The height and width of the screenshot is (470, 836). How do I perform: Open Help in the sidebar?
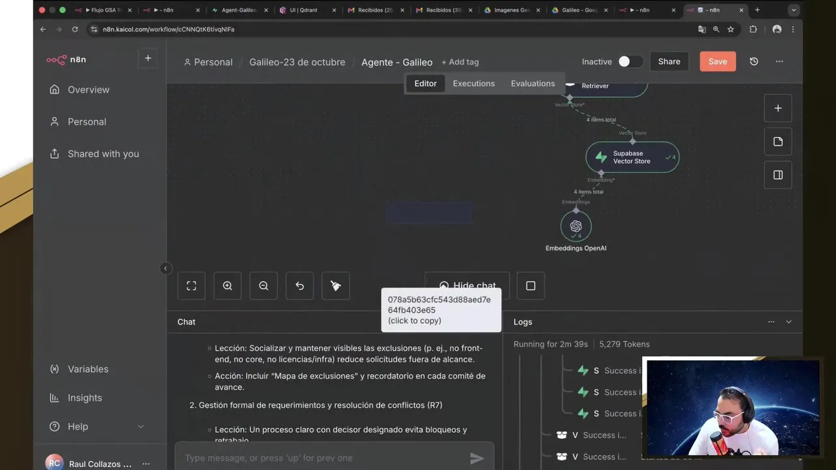(78, 426)
